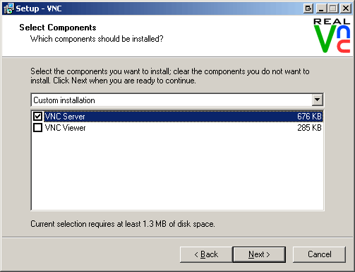Viewport: 355px width, 272px height.
Task: Return to previous step with Back
Action: point(206,254)
